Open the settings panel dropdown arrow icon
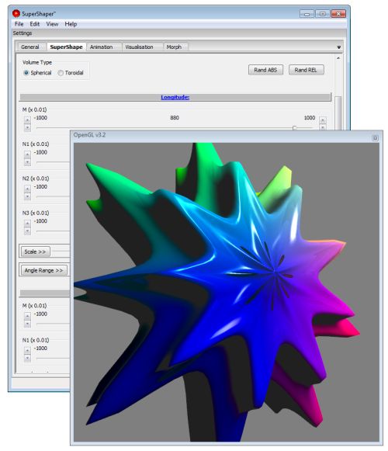 point(339,47)
